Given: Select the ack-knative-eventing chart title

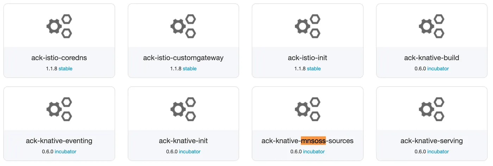Looking at the screenshot, I should coord(59,141).
